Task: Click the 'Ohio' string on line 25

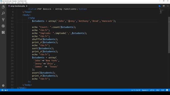Action: [x=50, y=64]
